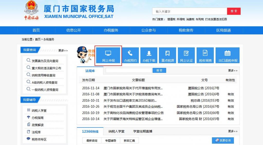Click document number 国家税务总局公告 [2016]67号
This screenshot has width=263, height=145.
click(x=198, y=107)
